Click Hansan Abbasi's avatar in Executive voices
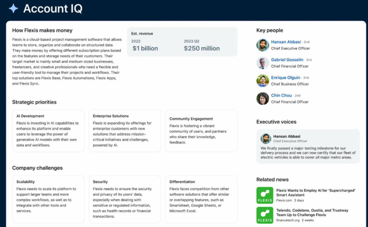Screen dimensions: 368x227 (266, 138)
